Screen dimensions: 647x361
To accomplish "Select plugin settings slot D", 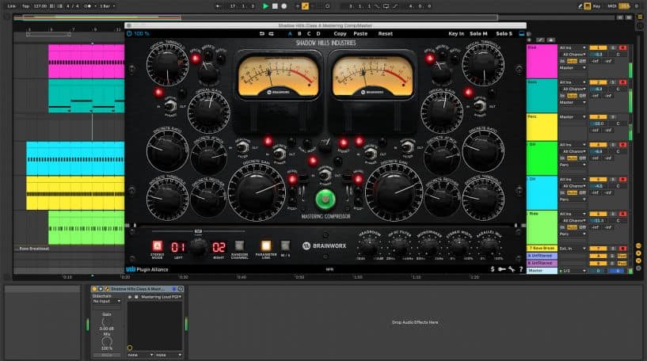I will (x=318, y=34).
